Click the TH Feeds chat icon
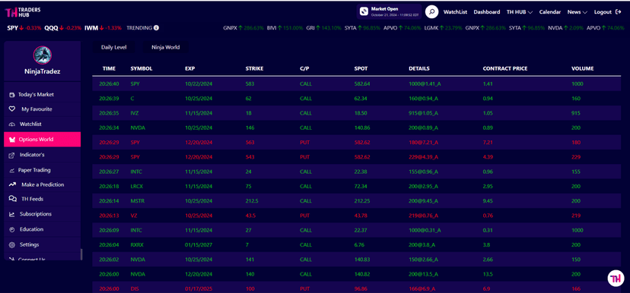The height and width of the screenshot is (293, 630). pyautogui.click(x=13, y=199)
